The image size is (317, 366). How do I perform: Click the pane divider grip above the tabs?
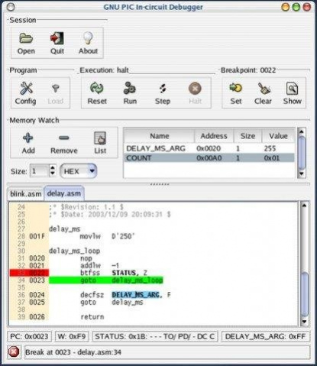pyautogui.click(x=160, y=183)
